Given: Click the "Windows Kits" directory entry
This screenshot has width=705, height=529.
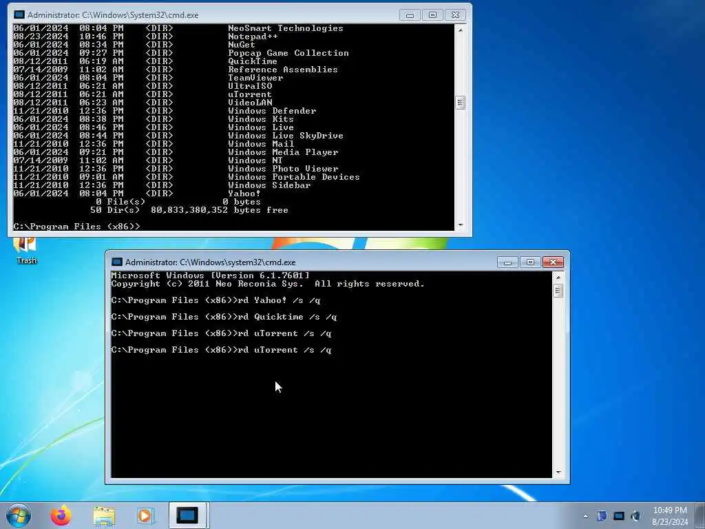Looking at the screenshot, I should [261, 119].
